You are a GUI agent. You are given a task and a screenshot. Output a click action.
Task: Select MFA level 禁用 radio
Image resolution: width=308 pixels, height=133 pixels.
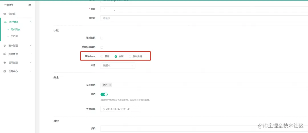(102, 57)
